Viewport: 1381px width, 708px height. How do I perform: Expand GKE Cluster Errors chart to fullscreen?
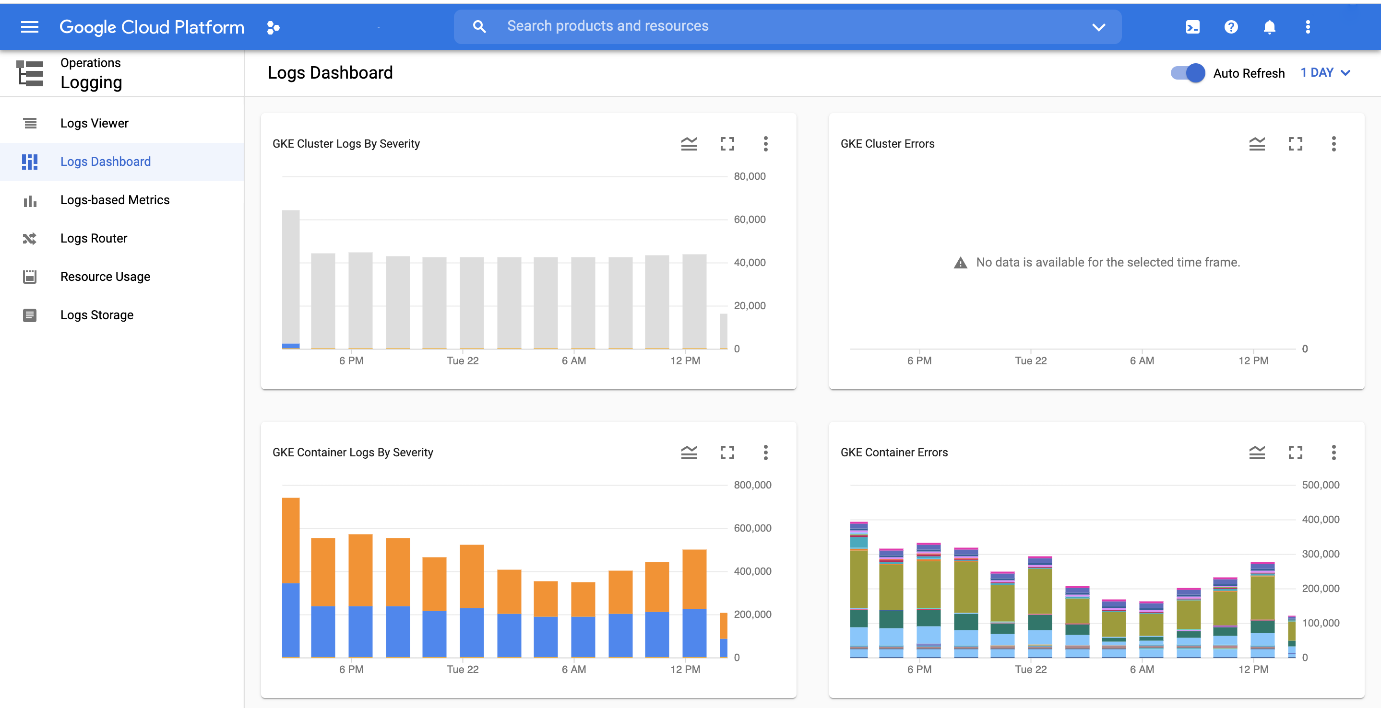[1295, 143]
